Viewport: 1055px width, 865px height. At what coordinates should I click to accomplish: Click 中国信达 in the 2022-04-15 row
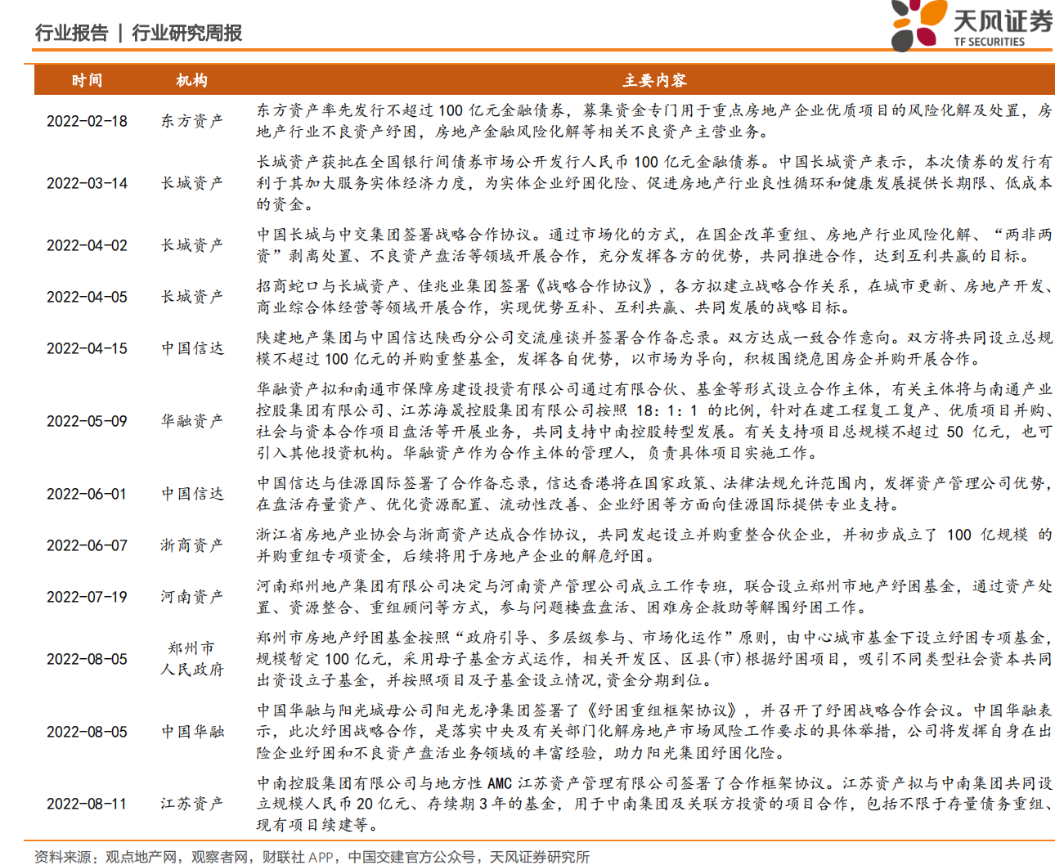tap(191, 348)
